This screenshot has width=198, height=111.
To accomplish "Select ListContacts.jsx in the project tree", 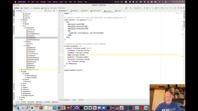I will pos(33,54).
